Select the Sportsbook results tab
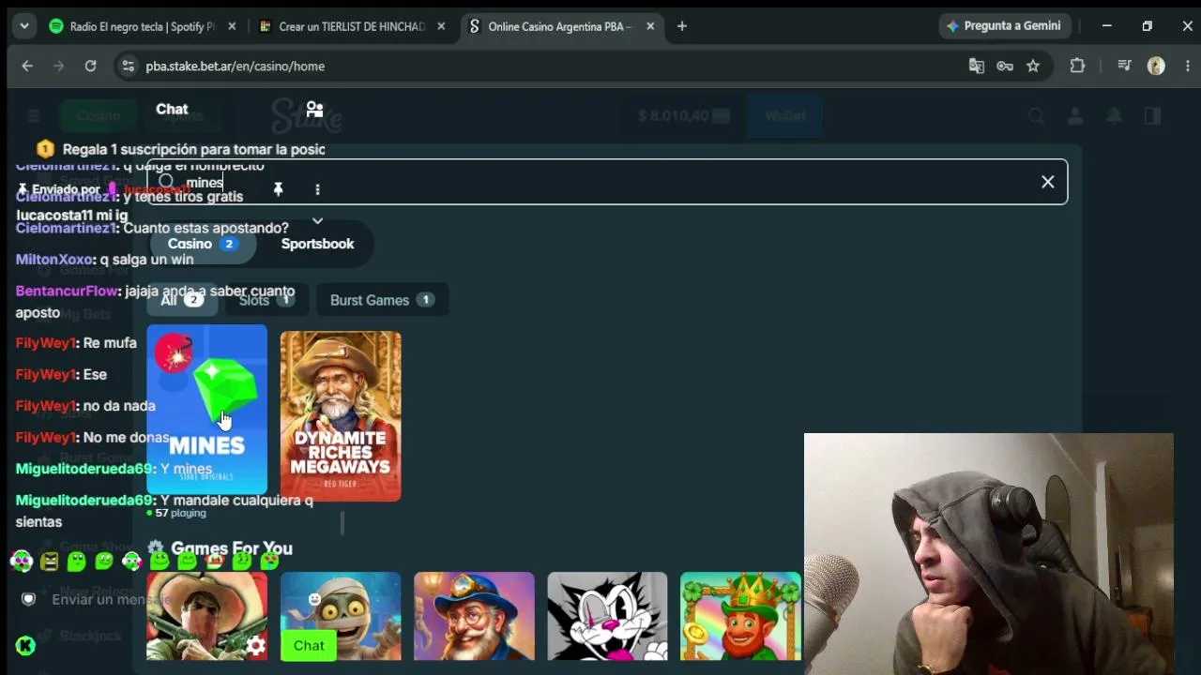 tap(317, 244)
